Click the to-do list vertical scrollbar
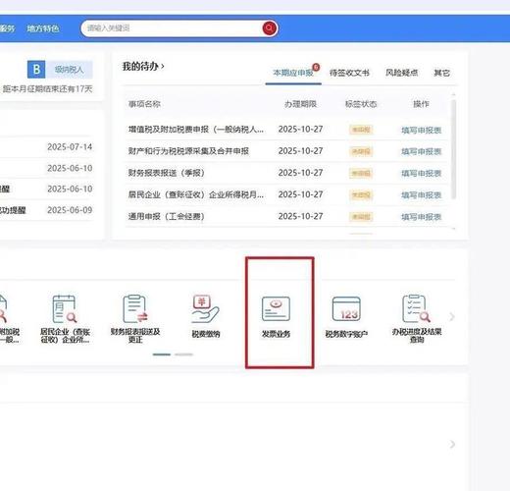510x491 pixels. [x=453, y=149]
